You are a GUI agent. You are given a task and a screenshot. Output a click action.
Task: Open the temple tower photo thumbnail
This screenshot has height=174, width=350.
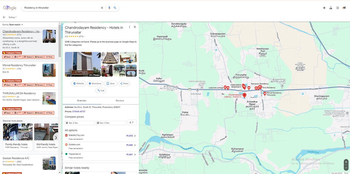[110, 58]
